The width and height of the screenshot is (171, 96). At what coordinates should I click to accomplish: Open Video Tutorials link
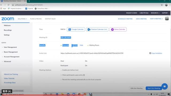click(9, 78)
